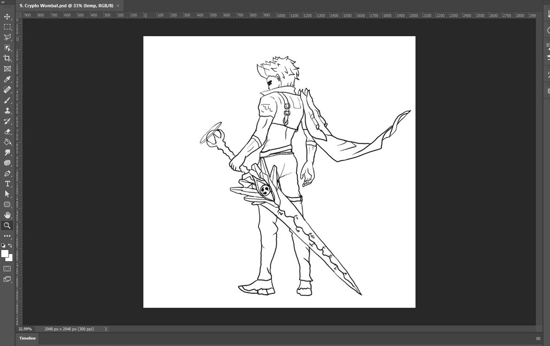
Task: Toggle the screen display mode
Action: pos(6,280)
